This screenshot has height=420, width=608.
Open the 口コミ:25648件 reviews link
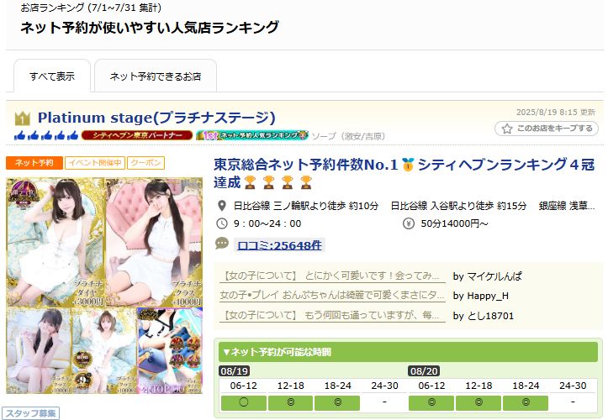click(279, 245)
